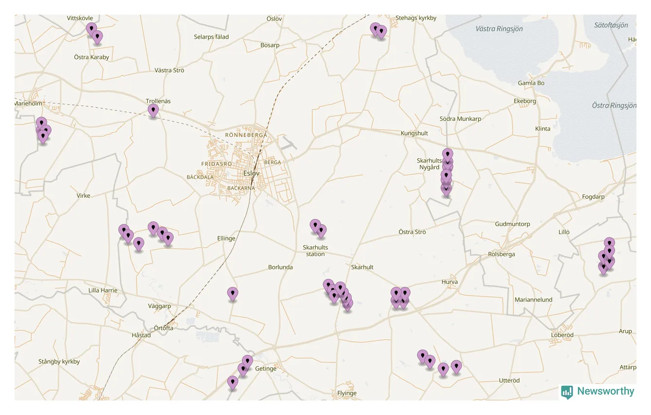This screenshot has height=415, width=651.
Task: Click bottommost marker in cluster below Skarhult
Action: (x=347, y=305)
